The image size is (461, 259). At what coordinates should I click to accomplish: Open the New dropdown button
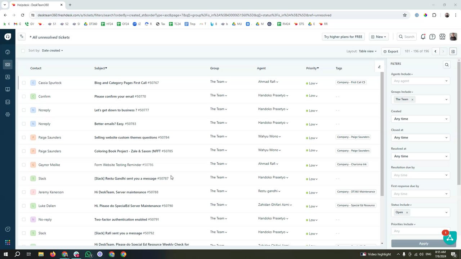tap(379, 37)
